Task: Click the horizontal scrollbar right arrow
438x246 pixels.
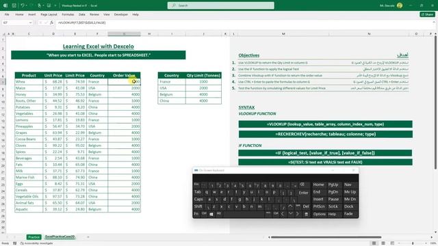Action: coord(432,237)
